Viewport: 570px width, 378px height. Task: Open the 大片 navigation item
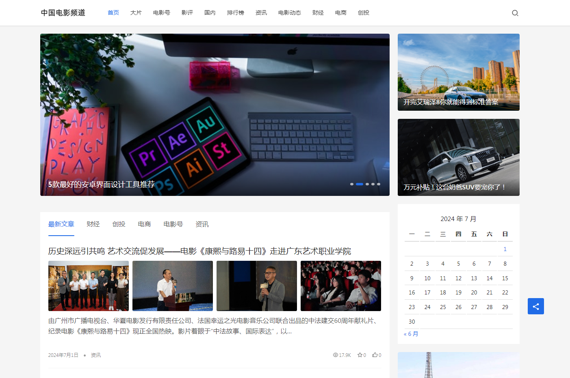pos(136,13)
